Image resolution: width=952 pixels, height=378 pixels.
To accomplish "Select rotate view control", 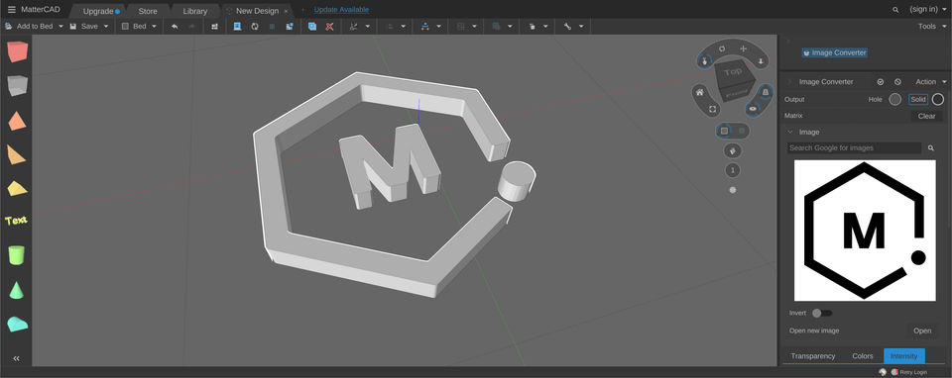I will (x=722, y=48).
